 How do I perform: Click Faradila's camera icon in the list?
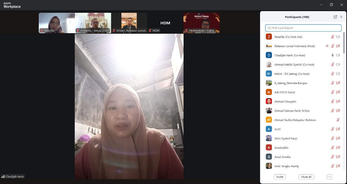click(x=338, y=37)
